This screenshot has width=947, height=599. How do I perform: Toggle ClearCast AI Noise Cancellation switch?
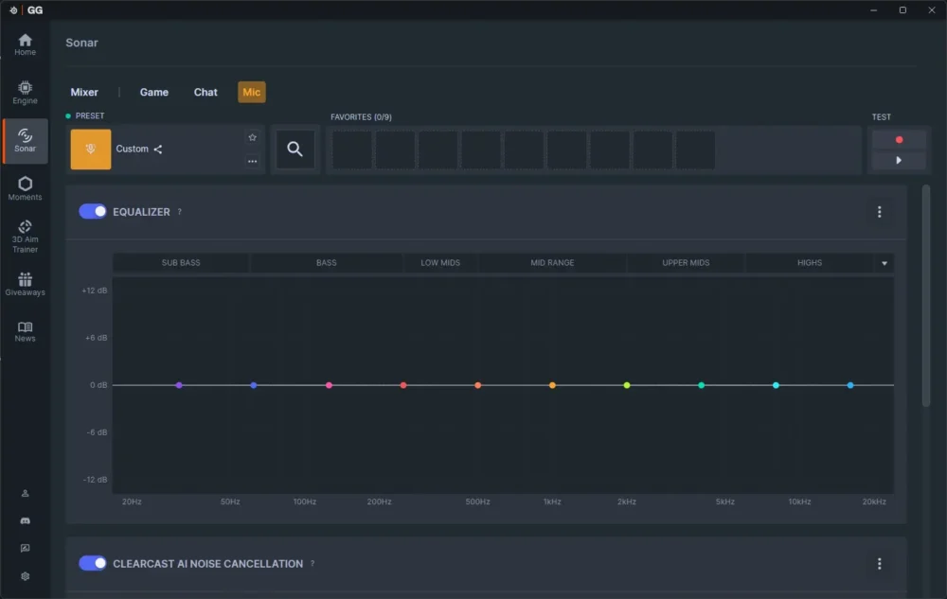coord(93,563)
